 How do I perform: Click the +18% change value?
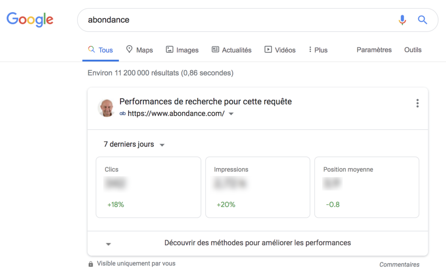(115, 205)
